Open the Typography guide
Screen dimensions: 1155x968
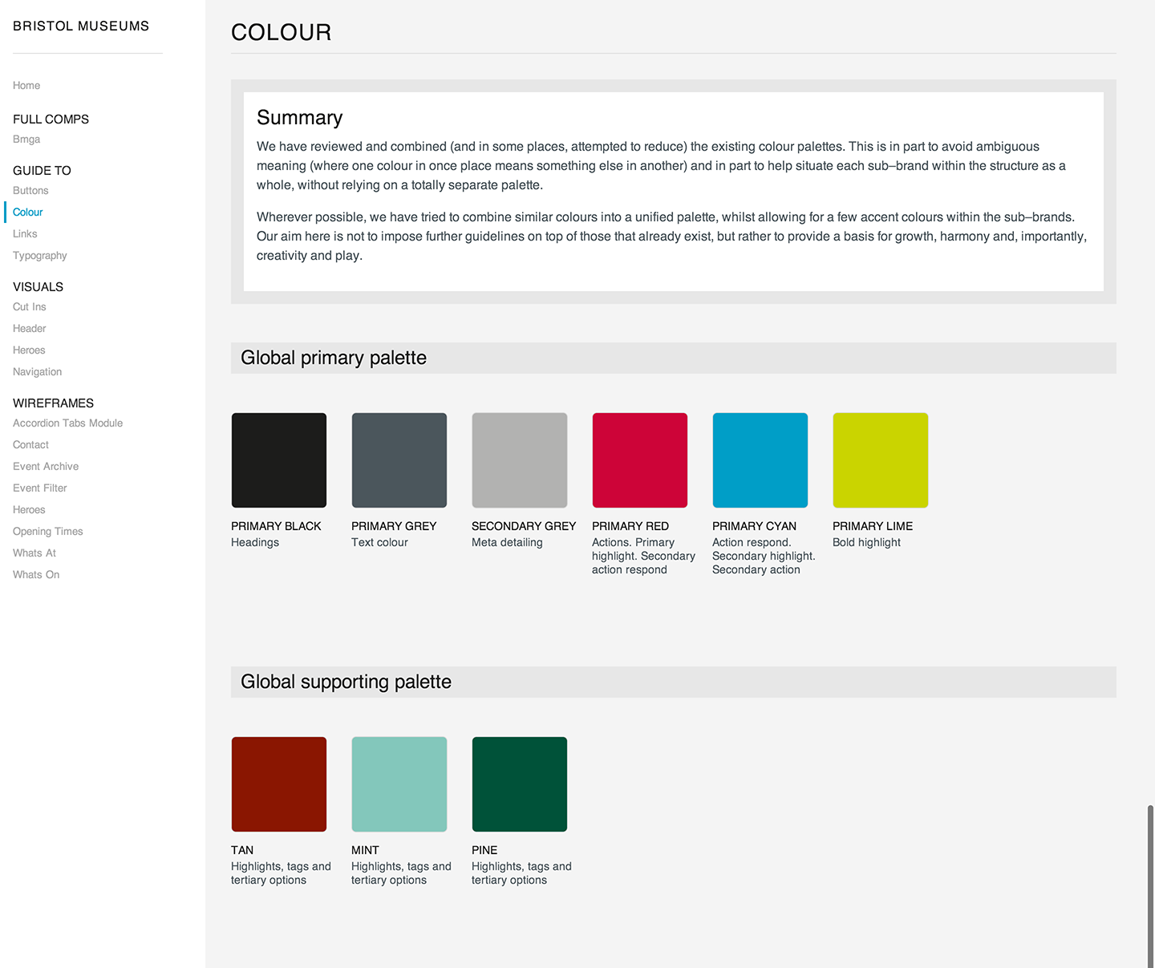click(40, 256)
